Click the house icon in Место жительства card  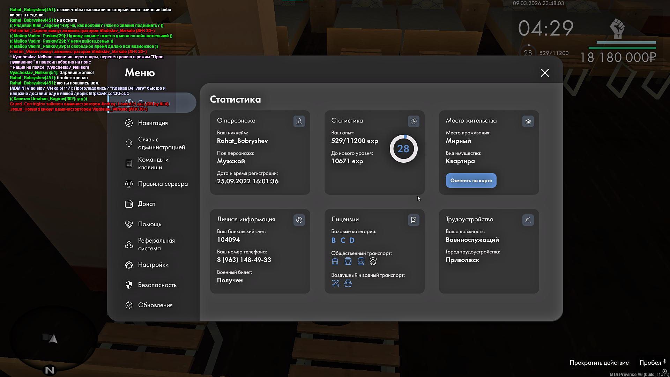[x=528, y=121]
